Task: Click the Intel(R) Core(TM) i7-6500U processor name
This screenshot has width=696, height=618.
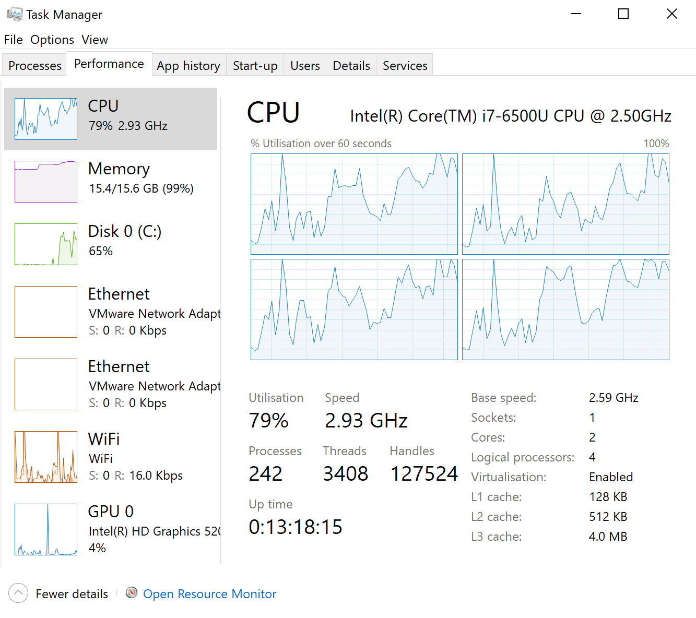Action: click(511, 116)
